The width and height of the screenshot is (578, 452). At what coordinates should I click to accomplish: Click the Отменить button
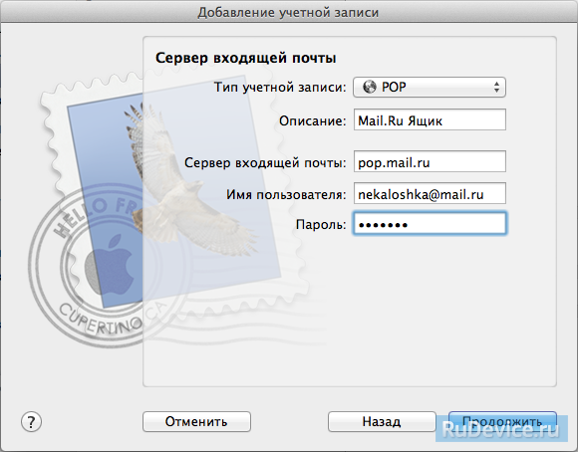(x=196, y=422)
